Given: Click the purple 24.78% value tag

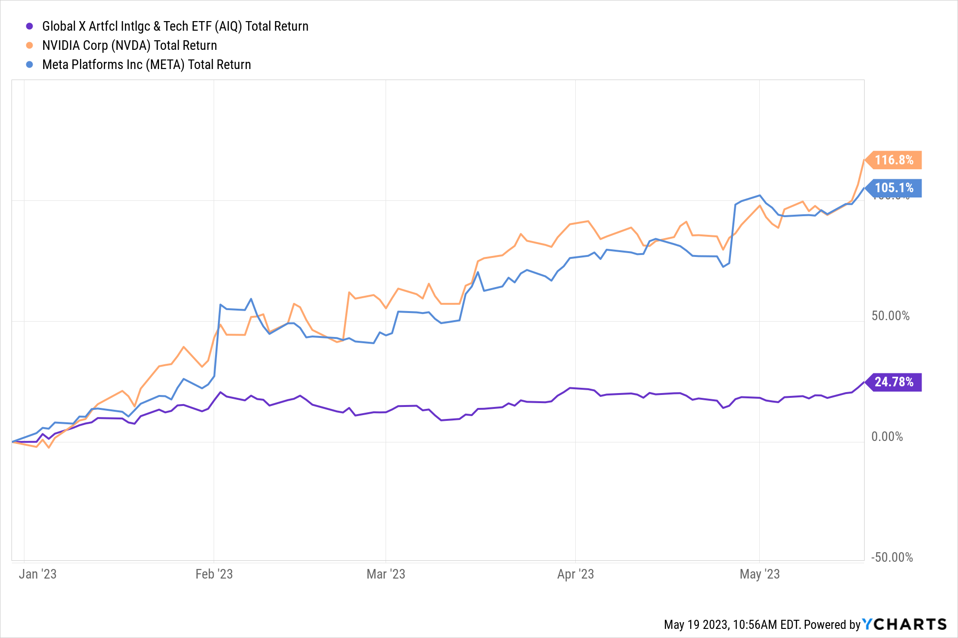Looking at the screenshot, I should (893, 382).
